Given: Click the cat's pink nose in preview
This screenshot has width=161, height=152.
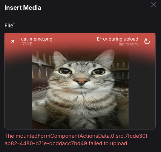Looking at the screenshot, I should [x=81, y=81].
